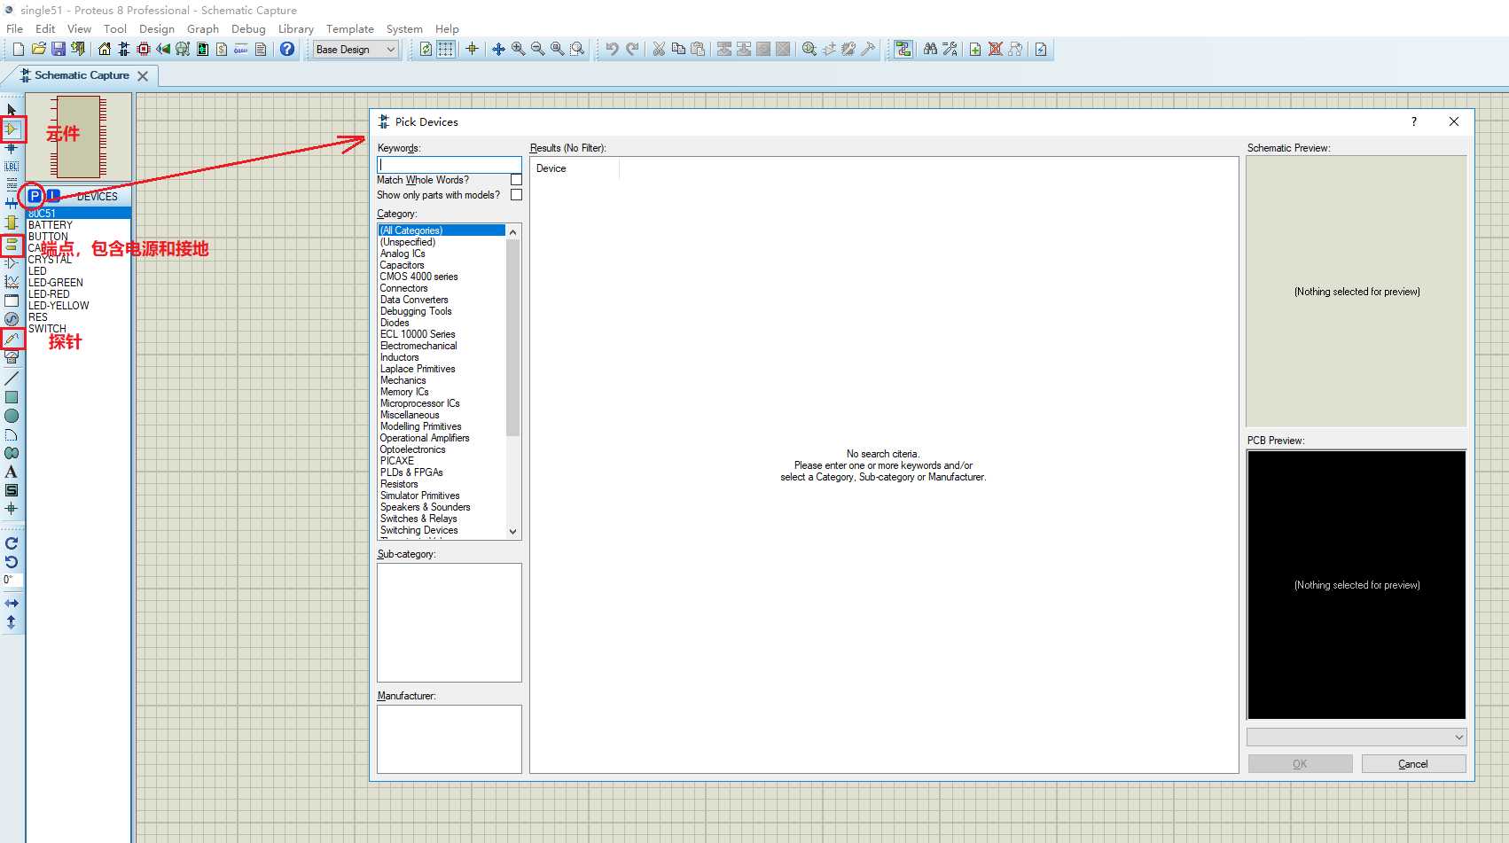Screen dimensions: 1509x843
Task: Click the Pick Devices help question mark
Action: [1414, 121]
